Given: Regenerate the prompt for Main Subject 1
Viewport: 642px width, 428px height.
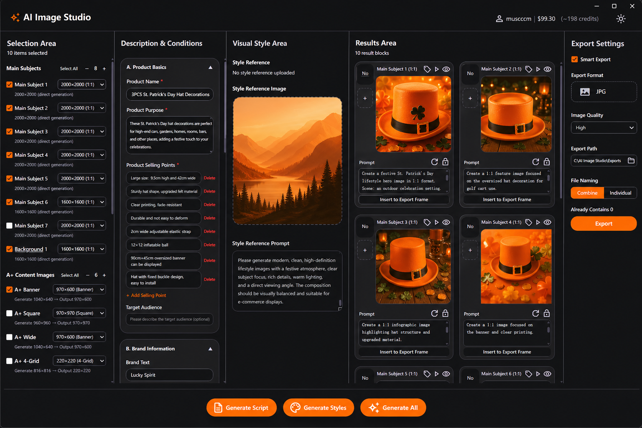Looking at the screenshot, I should (x=435, y=162).
